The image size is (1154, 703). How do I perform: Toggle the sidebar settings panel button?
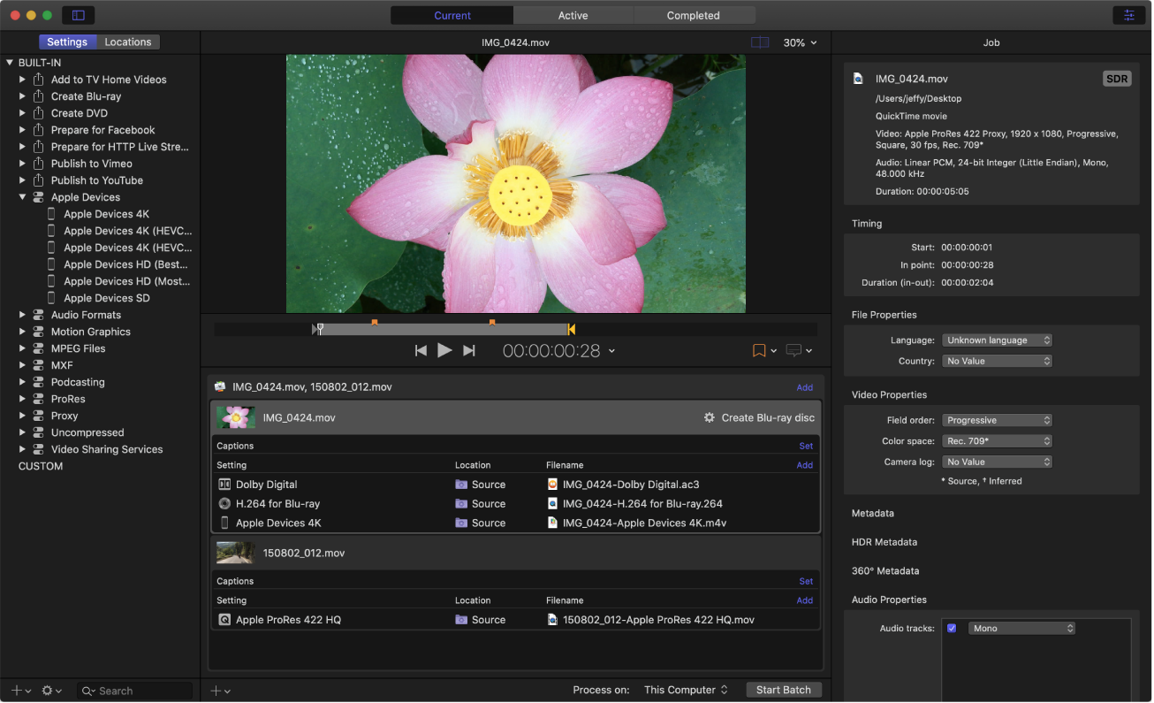click(x=79, y=15)
